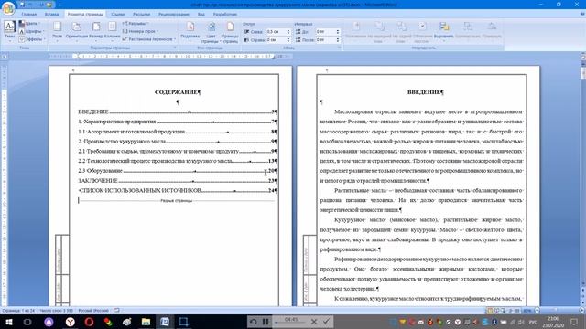The height and width of the screenshot is (329, 586).
Task: Switch to the References (Ссылки) tab
Action: (117, 15)
